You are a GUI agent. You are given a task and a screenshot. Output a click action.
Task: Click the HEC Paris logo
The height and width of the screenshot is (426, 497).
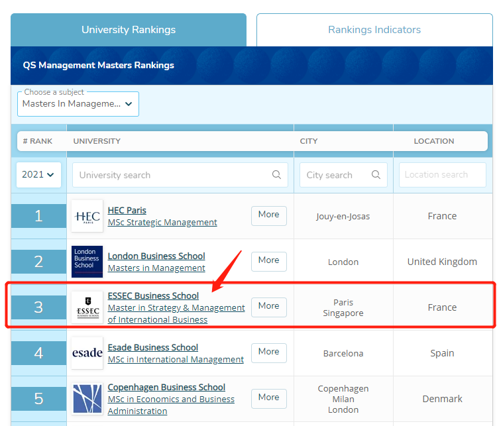[87, 216]
